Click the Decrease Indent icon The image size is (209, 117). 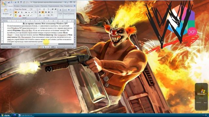coord(53,9)
